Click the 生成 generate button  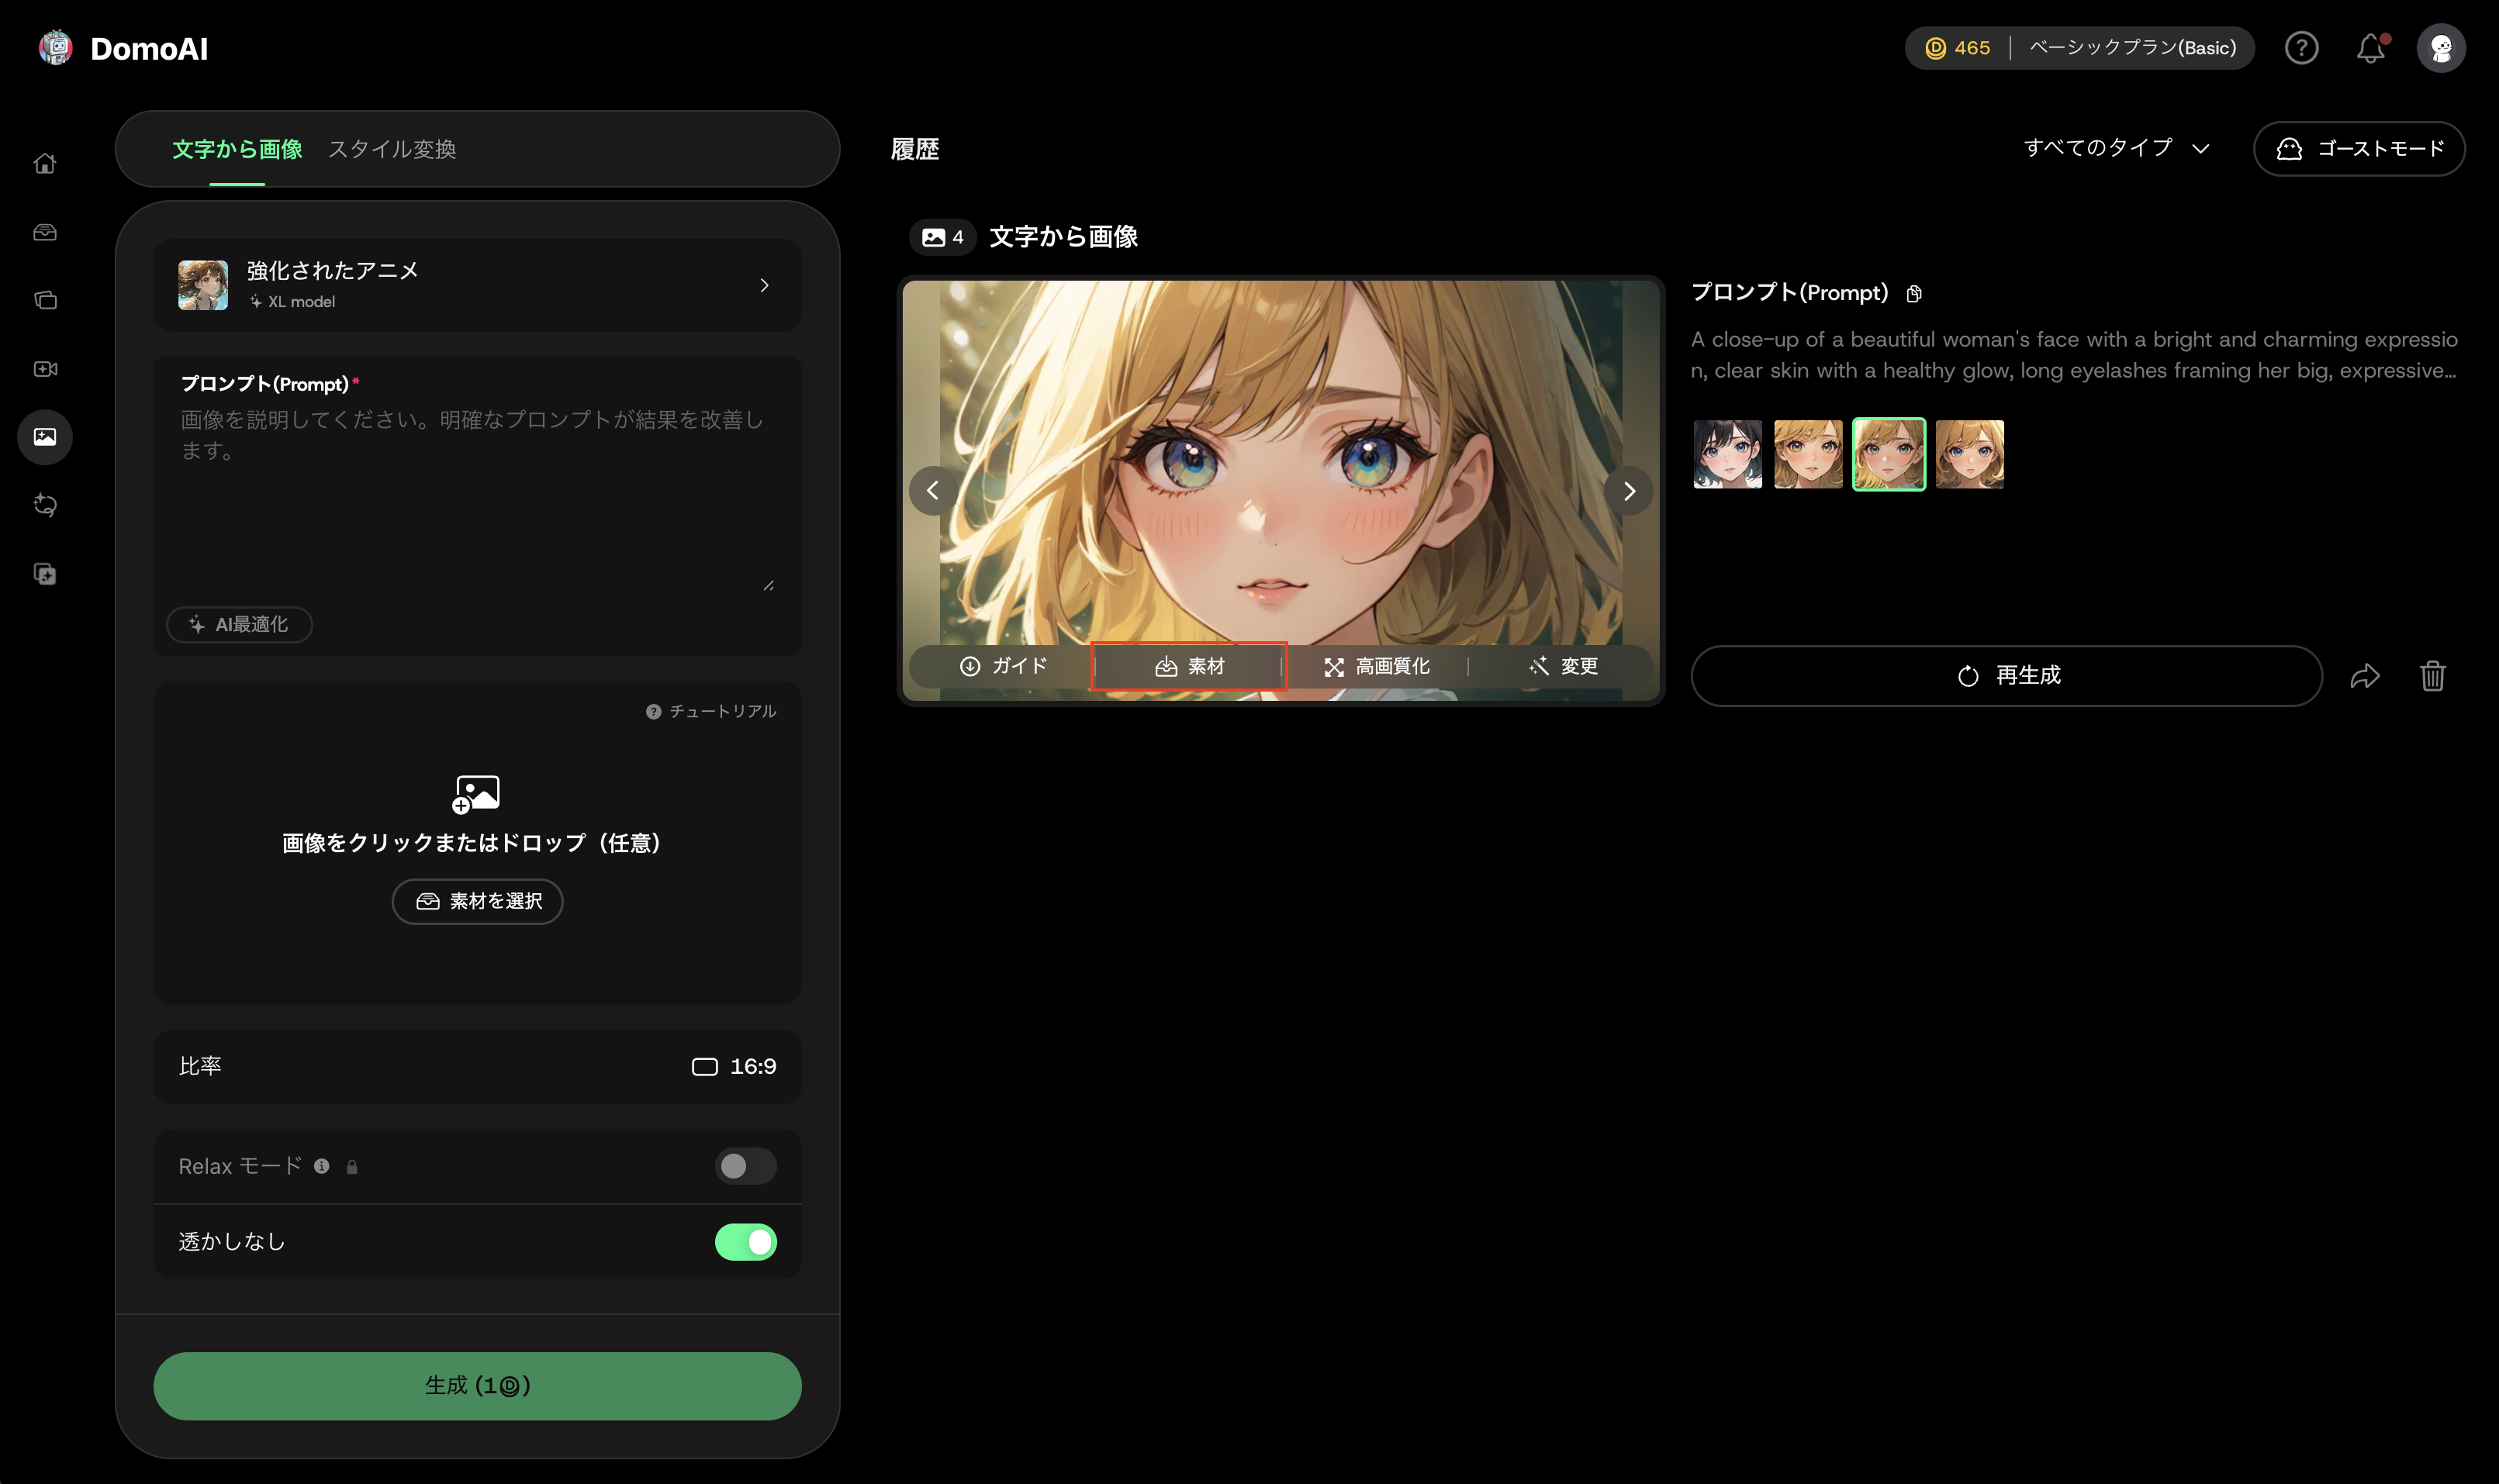pos(476,1385)
